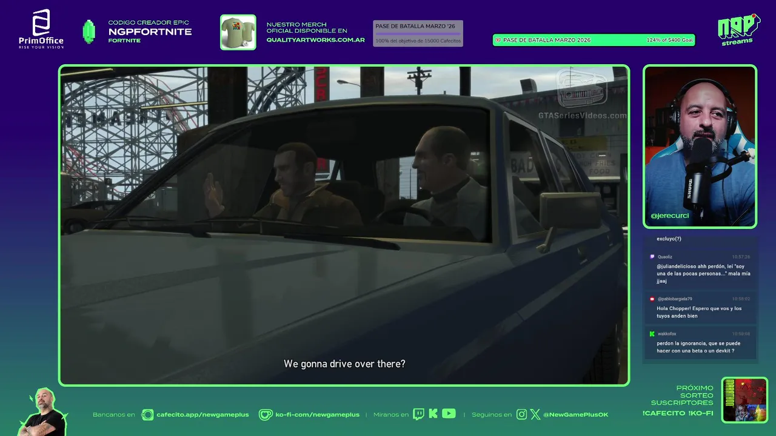Click the green Fortnite crystal icon

pos(89,31)
